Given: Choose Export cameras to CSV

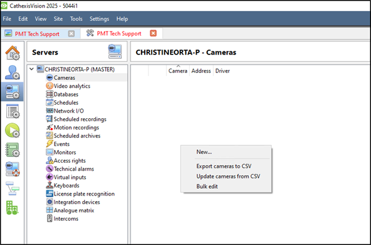Looking at the screenshot, I should point(226,166).
